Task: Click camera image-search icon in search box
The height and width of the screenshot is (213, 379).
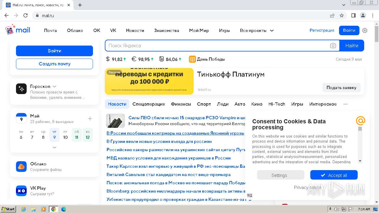Action: pos(333,46)
